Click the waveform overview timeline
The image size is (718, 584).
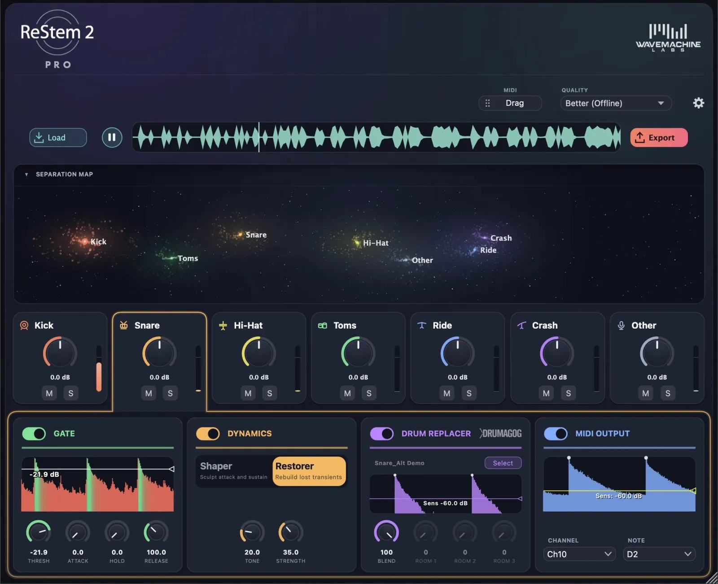377,137
